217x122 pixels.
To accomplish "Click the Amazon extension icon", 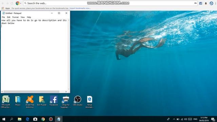I will pos(206,3).
